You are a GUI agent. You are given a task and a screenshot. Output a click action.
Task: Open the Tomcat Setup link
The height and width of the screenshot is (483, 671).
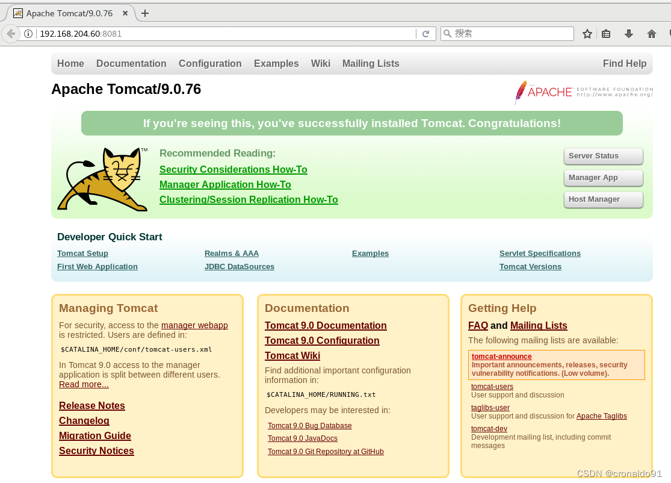click(x=82, y=253)
